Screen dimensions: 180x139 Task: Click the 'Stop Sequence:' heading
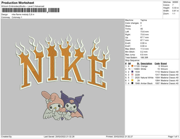pyautogui.click(x=133, y=61)
